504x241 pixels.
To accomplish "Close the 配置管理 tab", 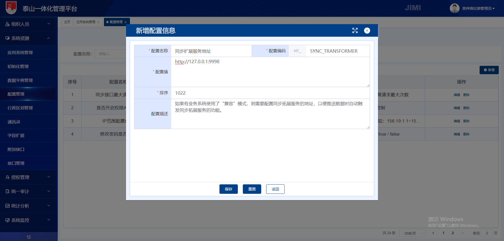I will pos(125,22).
